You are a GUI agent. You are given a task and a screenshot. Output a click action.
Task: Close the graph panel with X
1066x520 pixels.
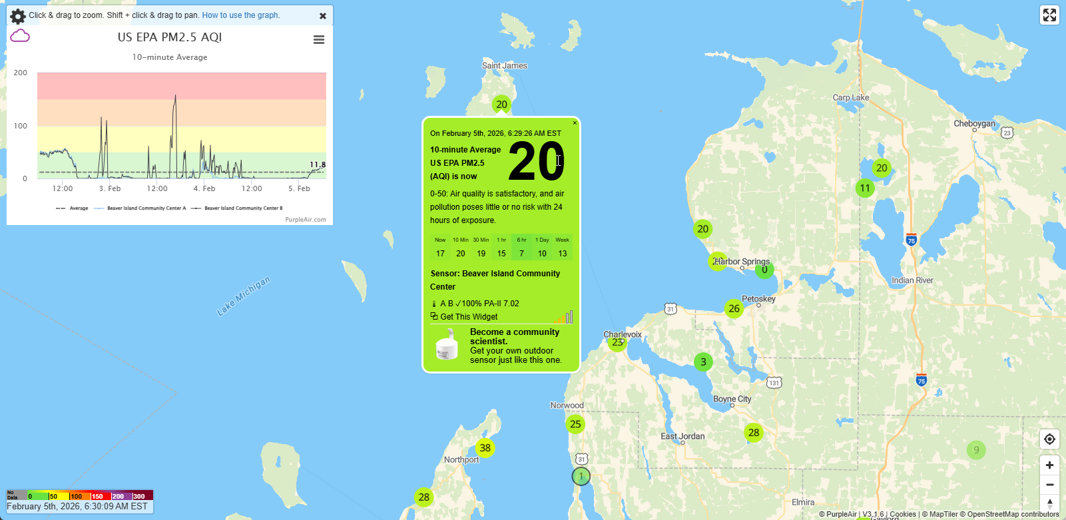[323, 16]
